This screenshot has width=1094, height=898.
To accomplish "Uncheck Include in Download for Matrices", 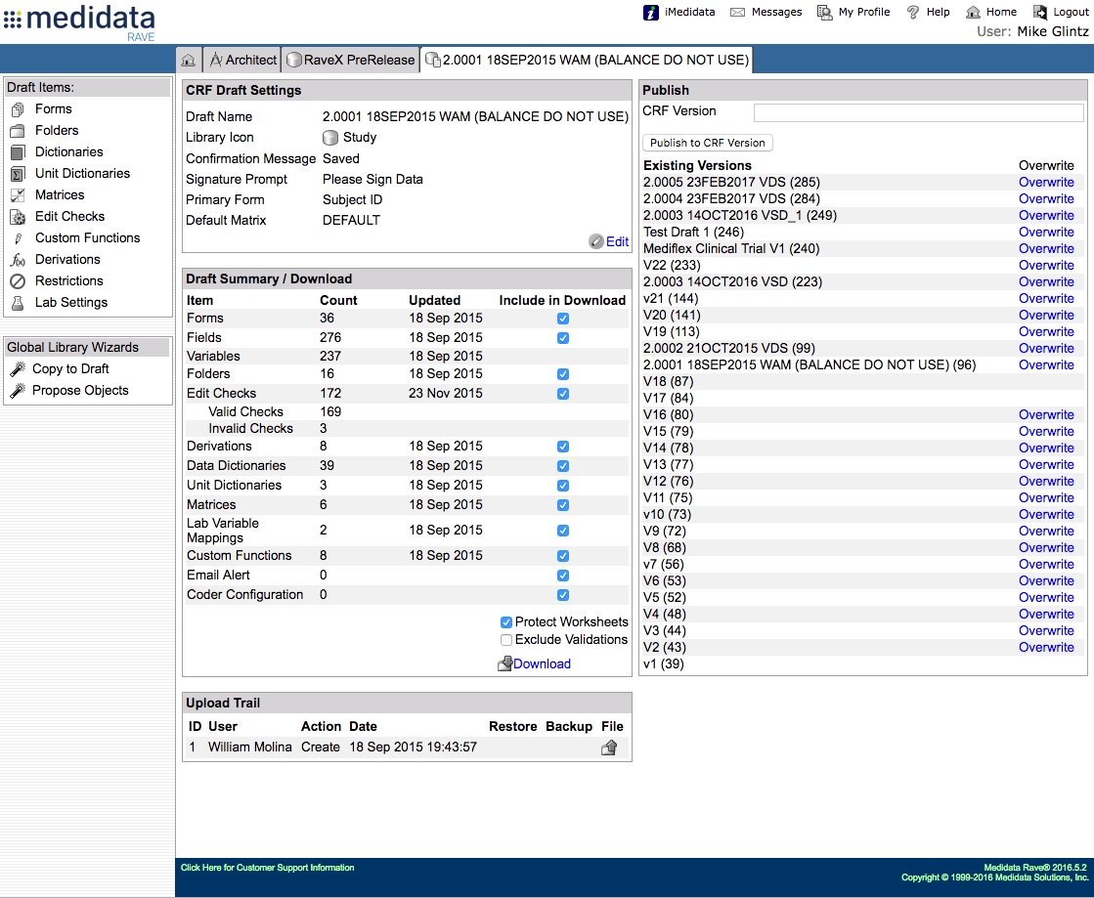I will (x=563, y=505).
